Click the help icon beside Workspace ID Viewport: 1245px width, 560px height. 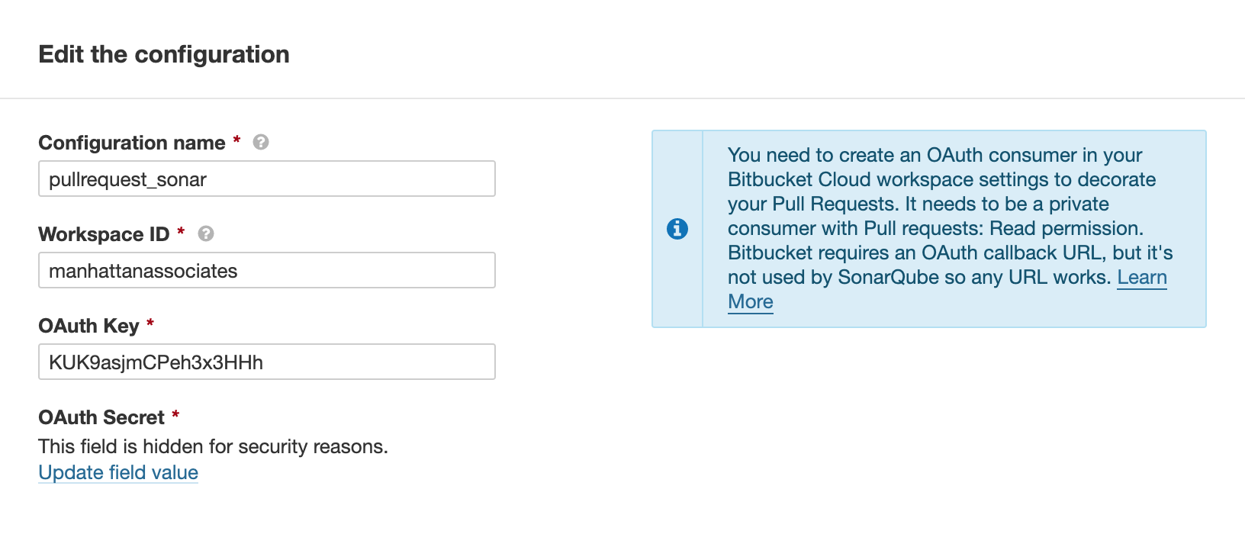coord(206,234)
